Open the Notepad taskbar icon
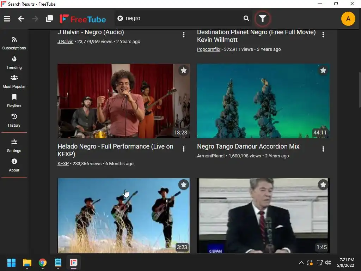This screenshot has height=271, width=361. click(x=58, y=263)
